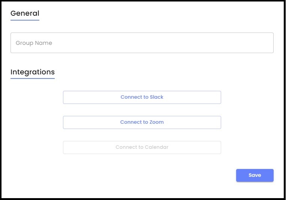Activate the text box under General
The width and height of the screenshot is (286, 200).
142,43
